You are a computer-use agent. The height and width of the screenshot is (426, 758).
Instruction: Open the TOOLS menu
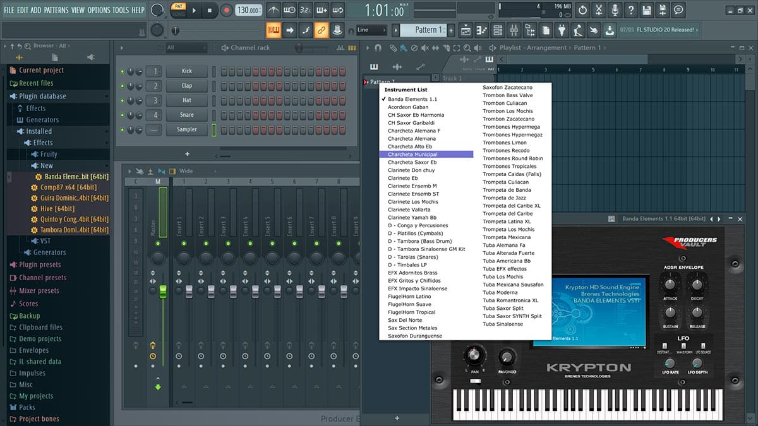tap(120, 10)
